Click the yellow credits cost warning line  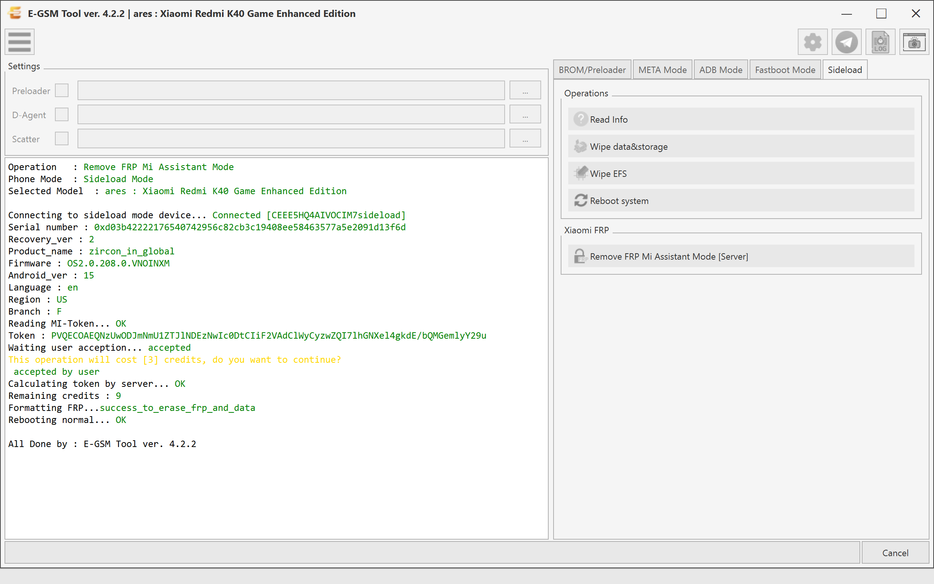(175, 360)
